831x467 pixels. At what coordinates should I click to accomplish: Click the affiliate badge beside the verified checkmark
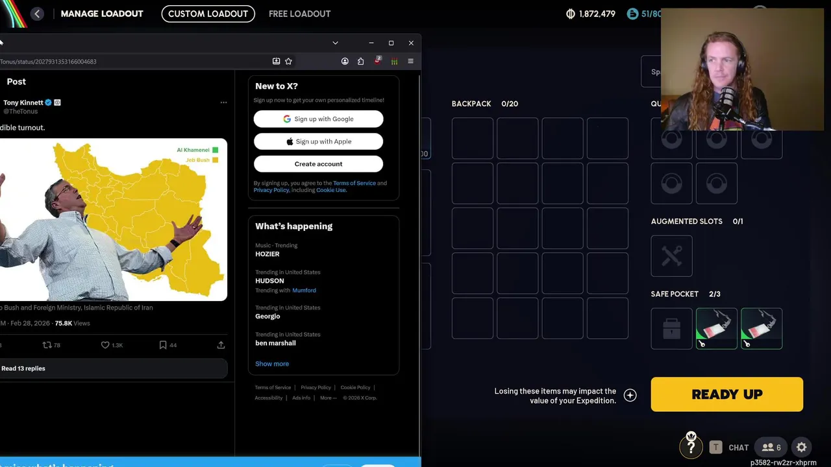[57, 102]
